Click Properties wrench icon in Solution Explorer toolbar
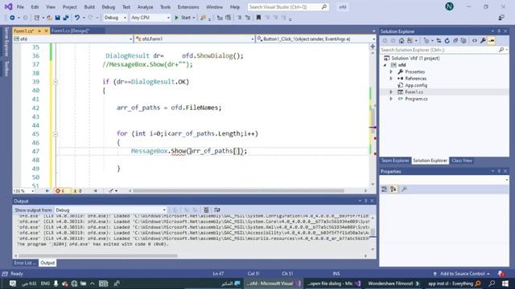 coord(483,41)
